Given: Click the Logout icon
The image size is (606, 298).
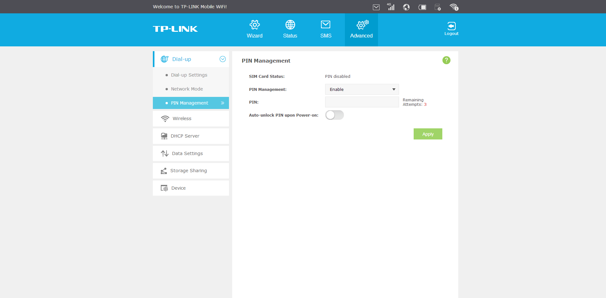Looking at the screenshot, I should pos(451,28).
